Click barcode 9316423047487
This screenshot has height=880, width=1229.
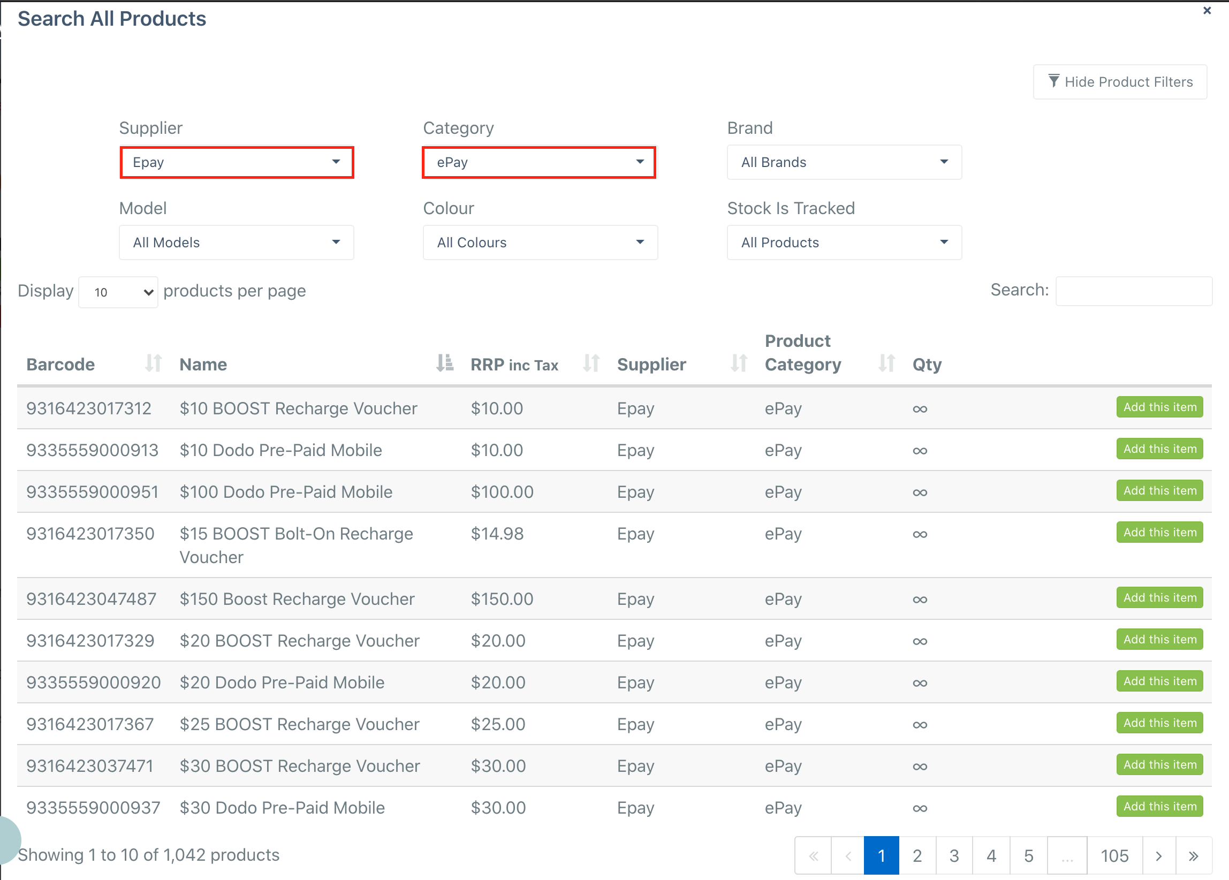[92, 599]
